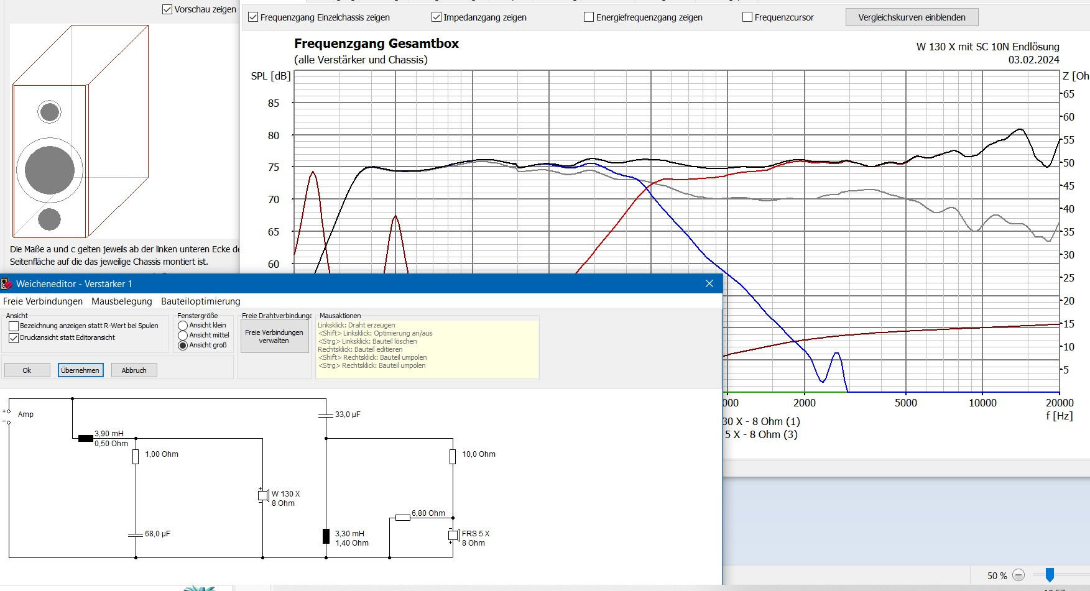The width and height of the screenshot is (1090, 591).
Task: Select the 33,0 µF series capacitor
Action: click(326, 415)
